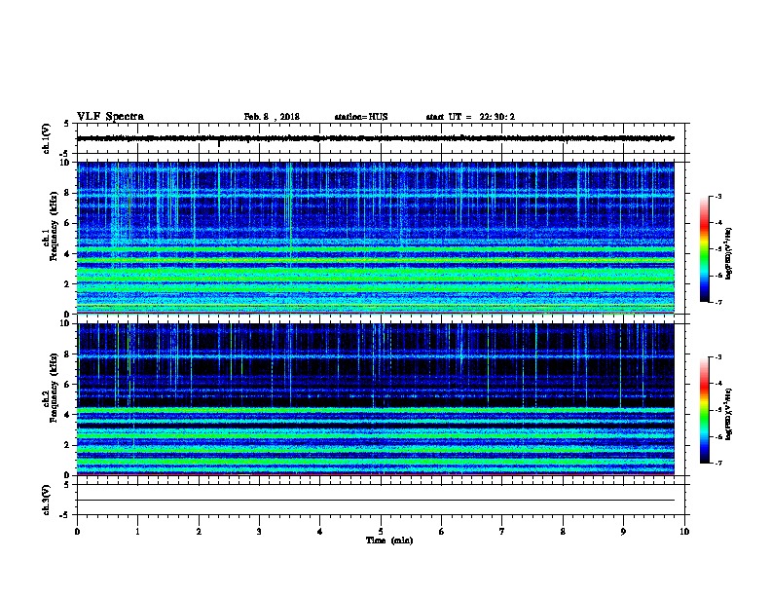Click the ch.1 spectrogram color scale bar
This screenshot has height=596, width=771.
pos(704,249)
